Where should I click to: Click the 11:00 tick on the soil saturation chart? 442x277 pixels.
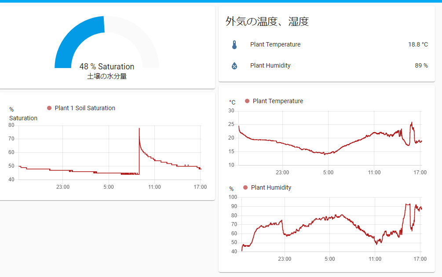[x=154, y=187]
